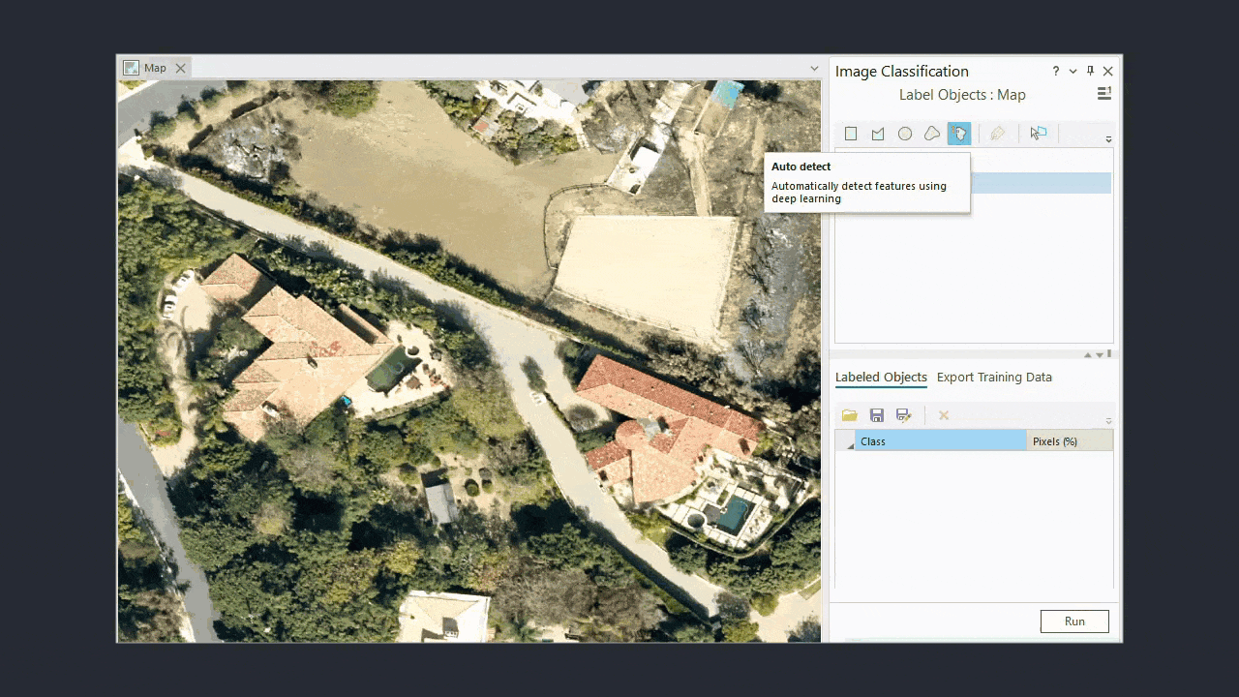Save labeled objects with edits

tap(903, 414)
